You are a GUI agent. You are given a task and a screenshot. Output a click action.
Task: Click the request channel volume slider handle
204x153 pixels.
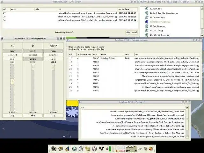click(53, 67)
